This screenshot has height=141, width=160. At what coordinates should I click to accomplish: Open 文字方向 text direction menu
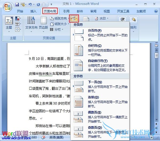[x=31, y=24]
